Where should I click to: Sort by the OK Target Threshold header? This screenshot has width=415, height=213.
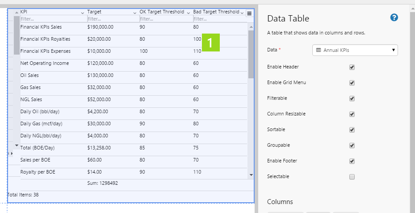162,12
